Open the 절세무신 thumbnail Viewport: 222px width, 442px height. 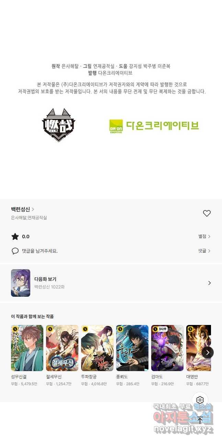point(62,348)
